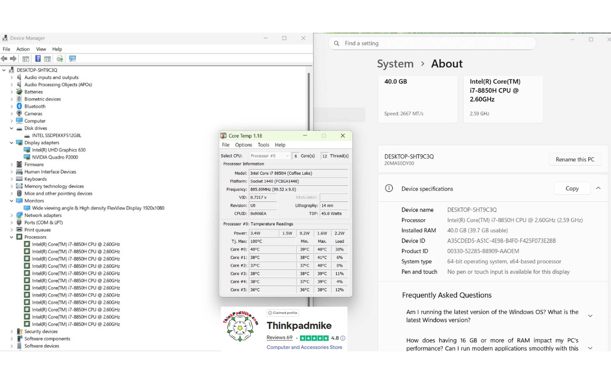Click the Help toolbar icon in Device Manager
The height and width of the screenshot is (384, 611).
[38, 59]
